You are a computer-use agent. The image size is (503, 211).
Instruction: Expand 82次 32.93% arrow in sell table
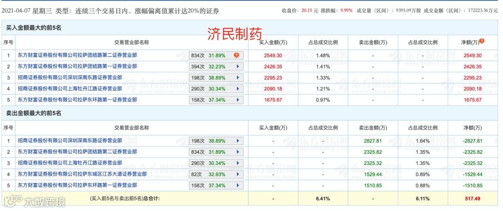pyautogui.click(x=238, y=174)
